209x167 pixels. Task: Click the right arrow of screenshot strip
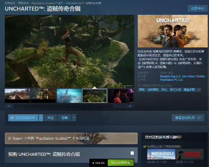130,106
